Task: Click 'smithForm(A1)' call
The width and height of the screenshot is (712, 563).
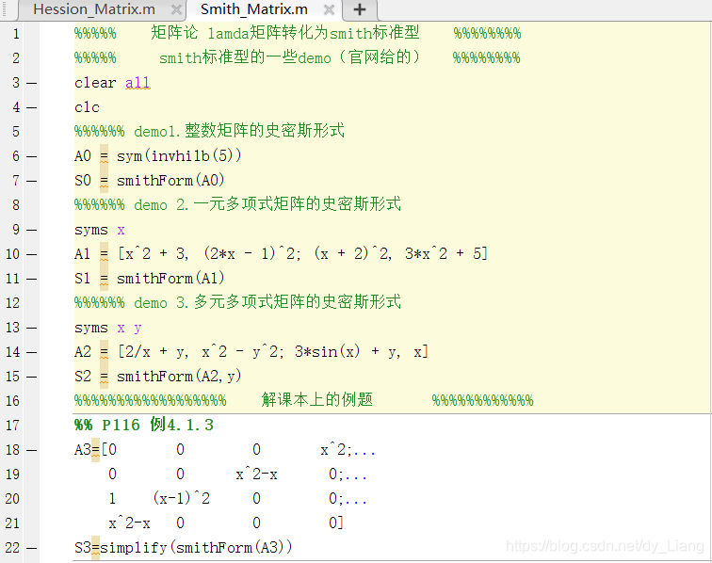Action: click(170, 279)
